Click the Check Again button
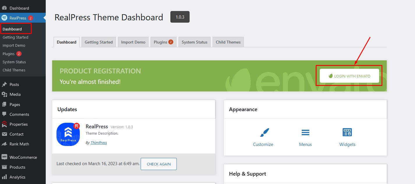 coord(159,164)
